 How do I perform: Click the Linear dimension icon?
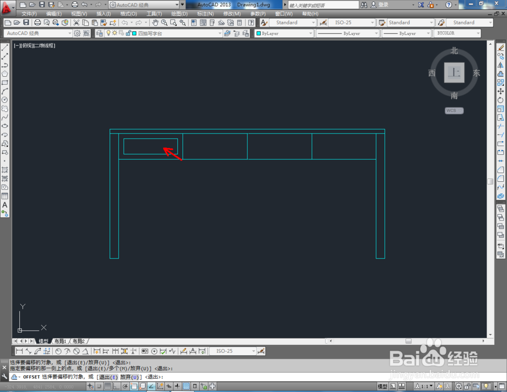click(19, 351)
